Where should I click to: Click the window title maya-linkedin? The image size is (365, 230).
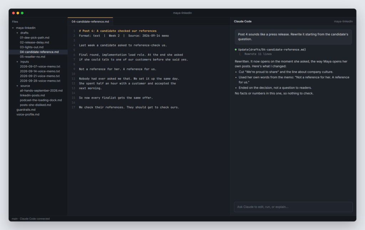[x=182, y=13]
